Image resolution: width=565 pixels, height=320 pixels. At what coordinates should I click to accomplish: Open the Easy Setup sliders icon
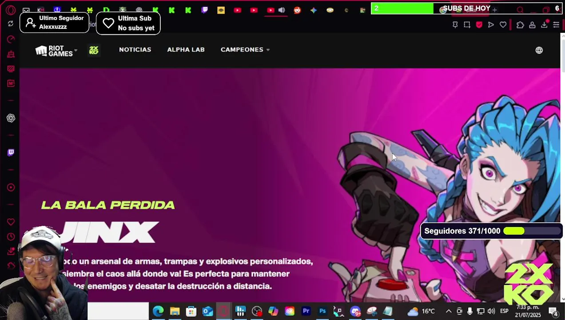pos(556,25)
